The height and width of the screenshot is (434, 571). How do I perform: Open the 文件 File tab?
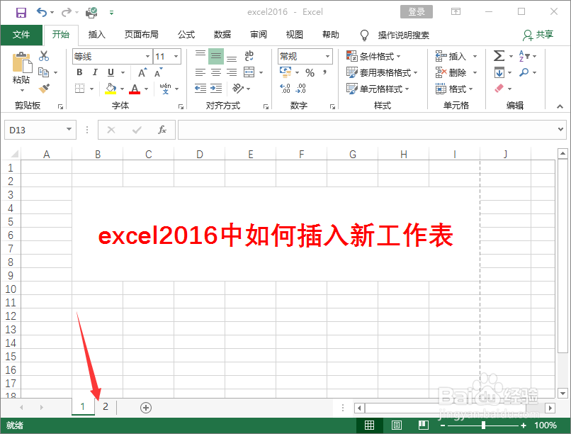(x=21, y=35)
